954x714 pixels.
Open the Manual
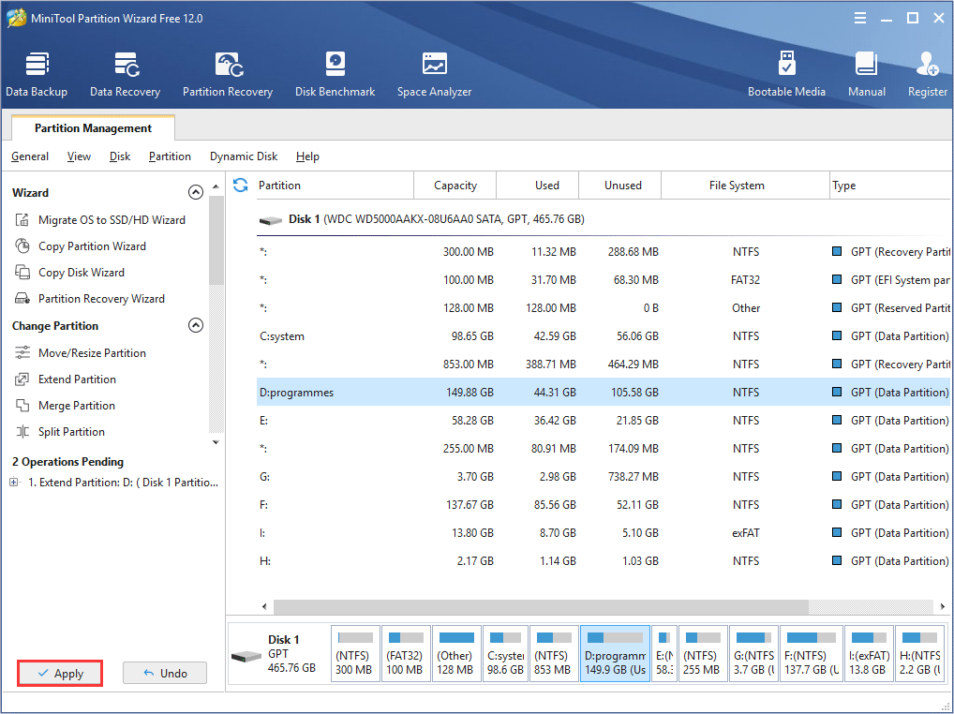867,74
